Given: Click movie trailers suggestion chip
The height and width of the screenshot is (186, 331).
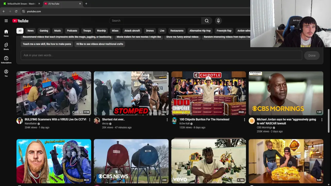Looking at the screenshot, I should 139,37.
